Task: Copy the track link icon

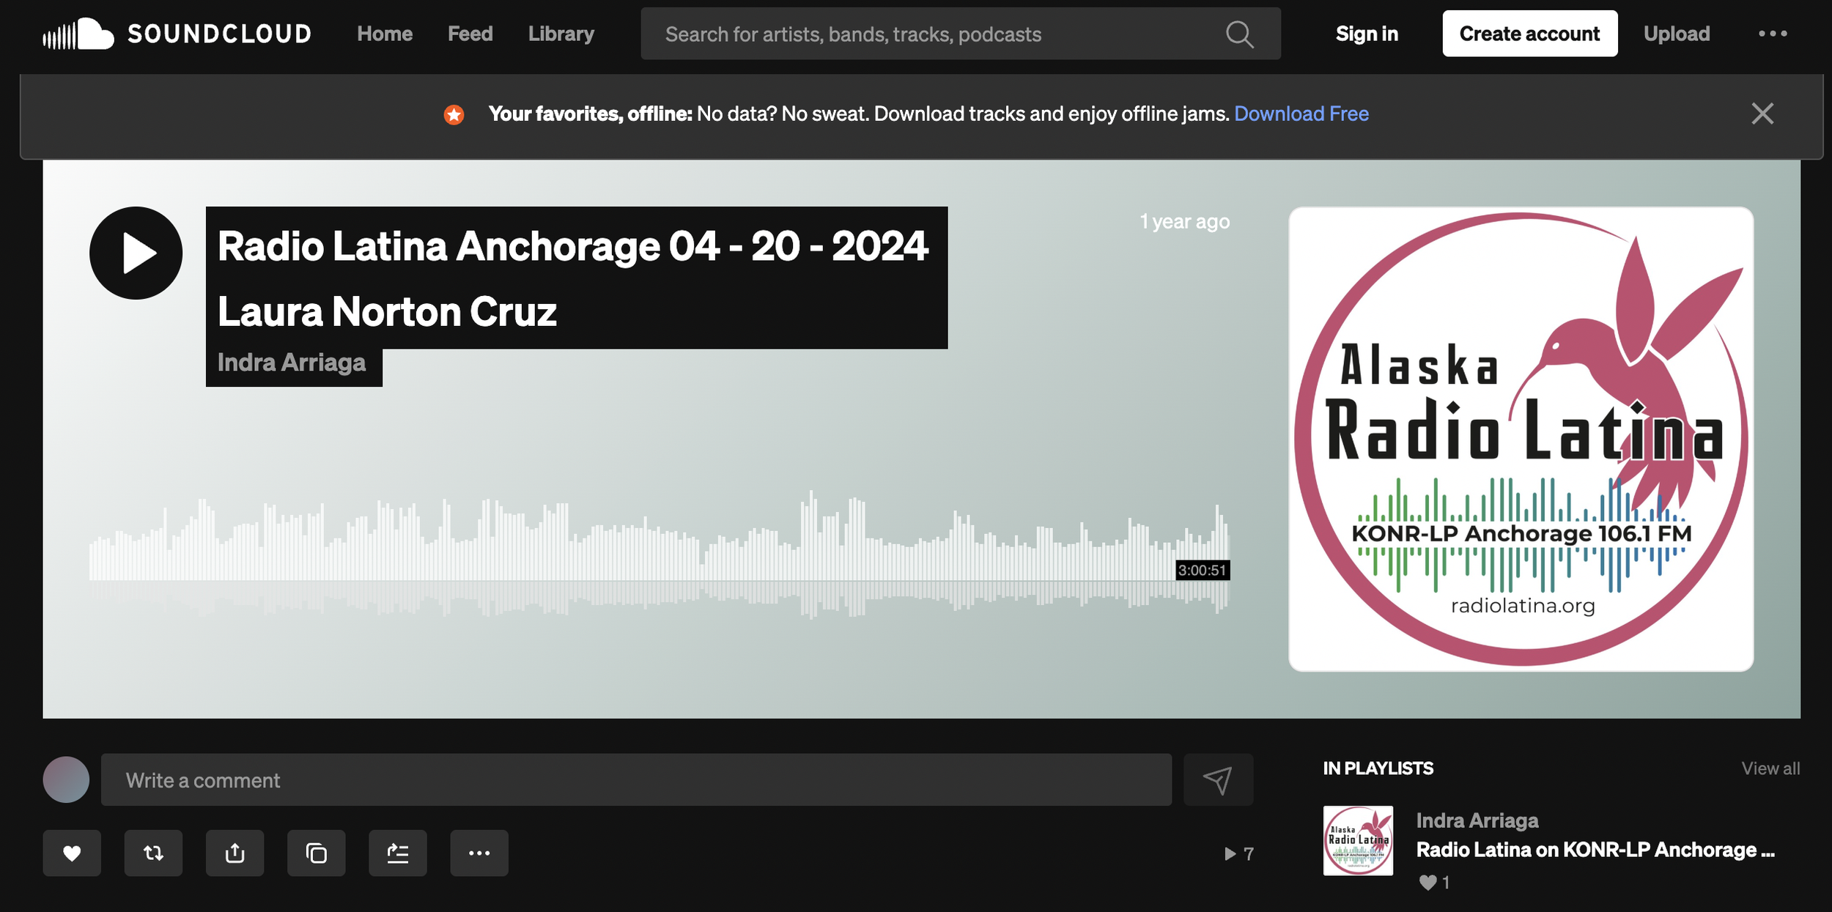Action: click(x=316, y=853)
